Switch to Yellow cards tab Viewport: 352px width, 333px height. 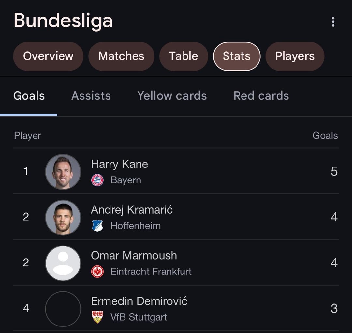(172, 96)
